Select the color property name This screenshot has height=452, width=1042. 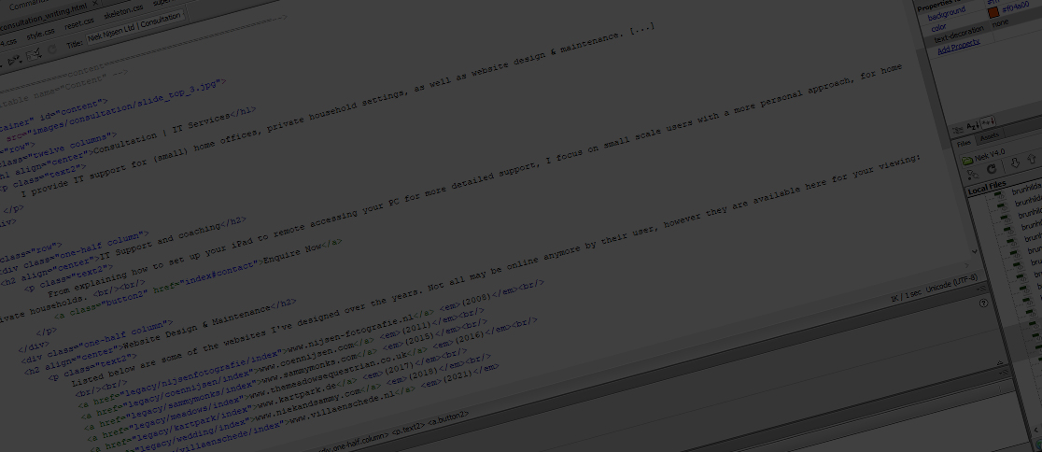(938, 28)
